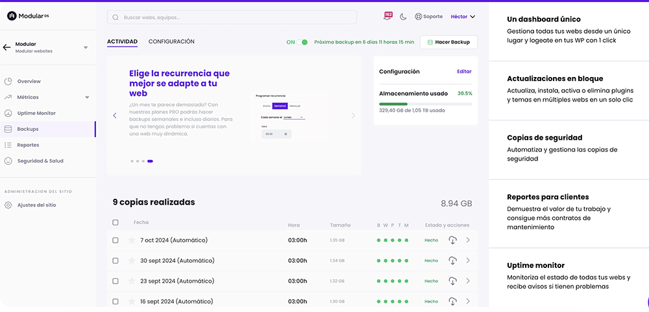Star the 30 sept 2024 backup

(132, 260)
